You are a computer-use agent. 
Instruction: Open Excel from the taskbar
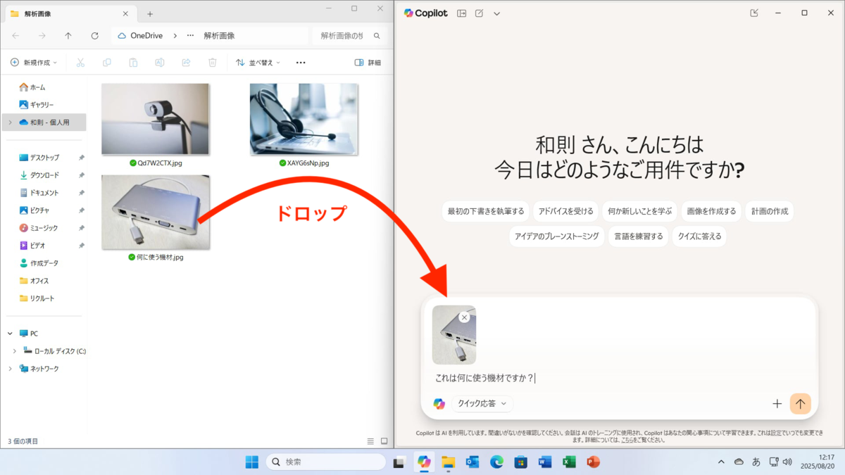coord(569,462)
